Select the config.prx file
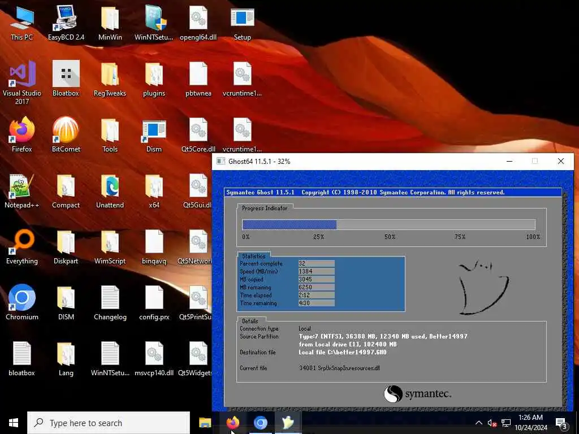 tap(154, 303)
